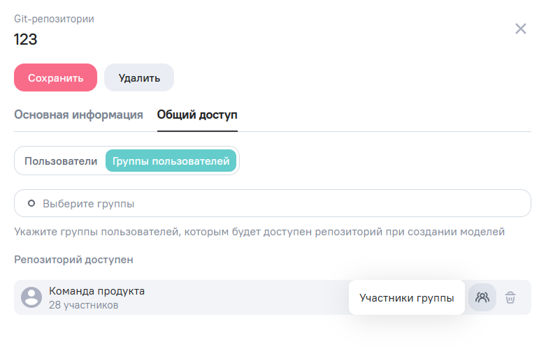Click the Git-репозитории heading

(54, 19)
